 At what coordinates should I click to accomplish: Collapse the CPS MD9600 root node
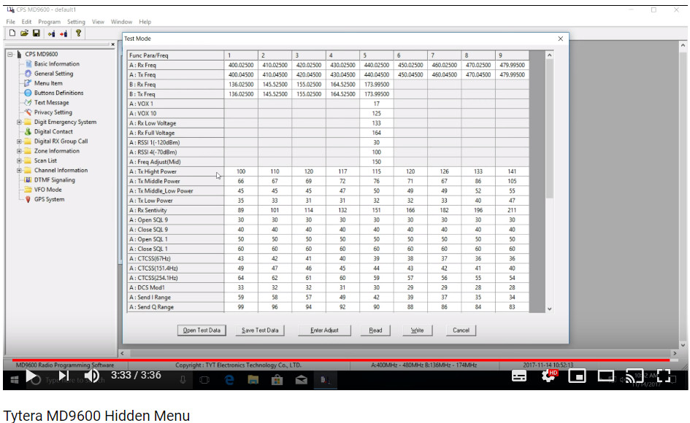9,55
